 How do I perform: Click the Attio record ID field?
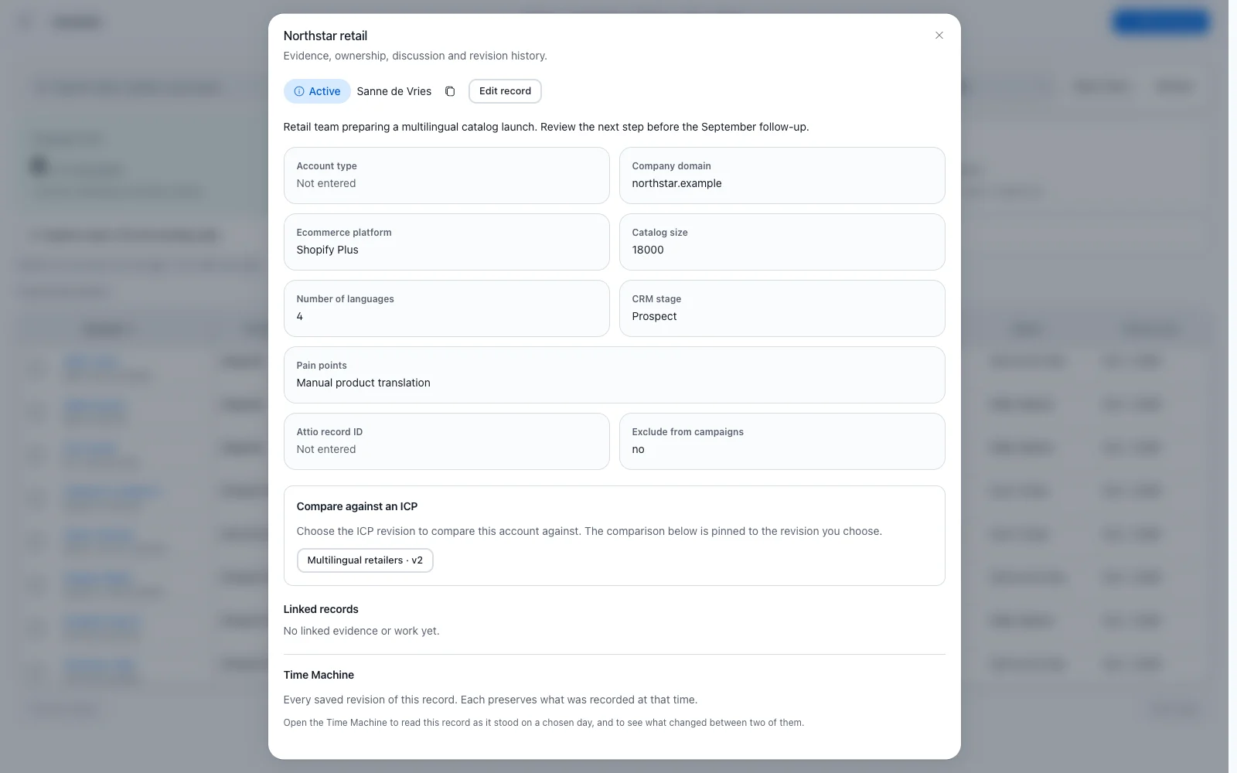(x=446, y=441)
